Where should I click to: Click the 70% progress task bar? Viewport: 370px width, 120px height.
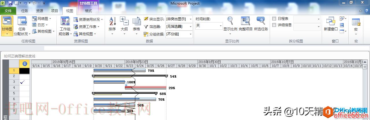tap(125, 99)
